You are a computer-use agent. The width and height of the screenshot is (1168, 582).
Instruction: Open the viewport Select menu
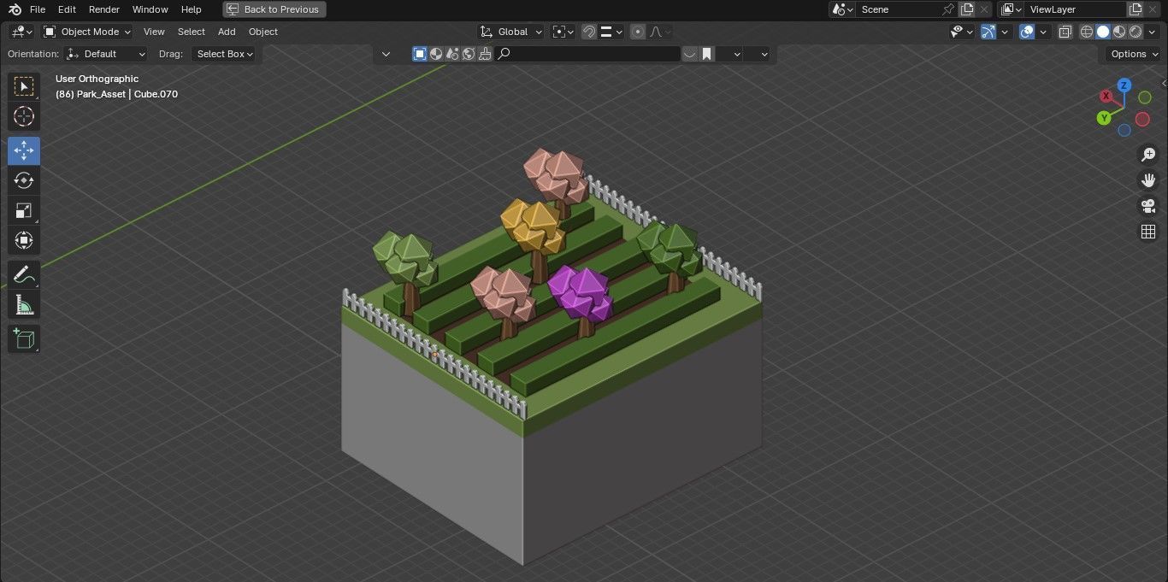click(x=192, y=32)
